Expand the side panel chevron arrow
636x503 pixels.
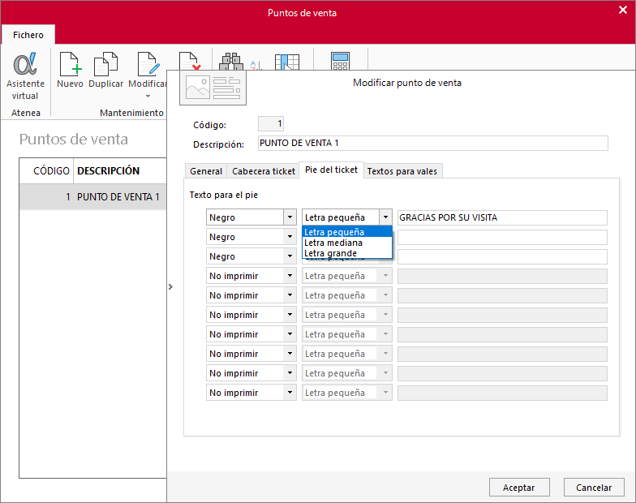170,287
